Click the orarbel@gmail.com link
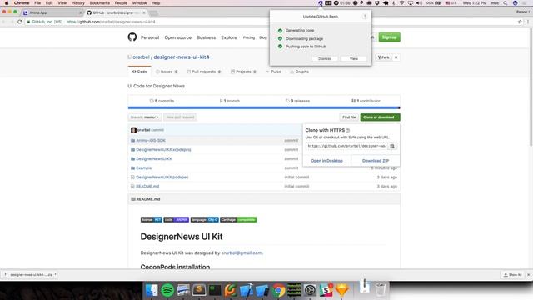 [242, 252]
